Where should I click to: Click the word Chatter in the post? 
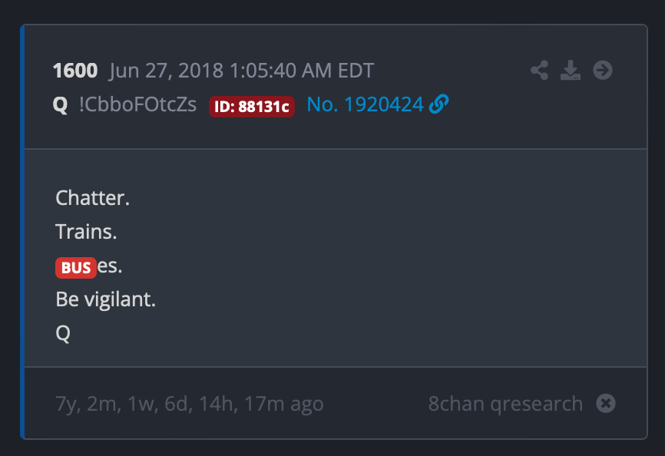pos(92,197)
